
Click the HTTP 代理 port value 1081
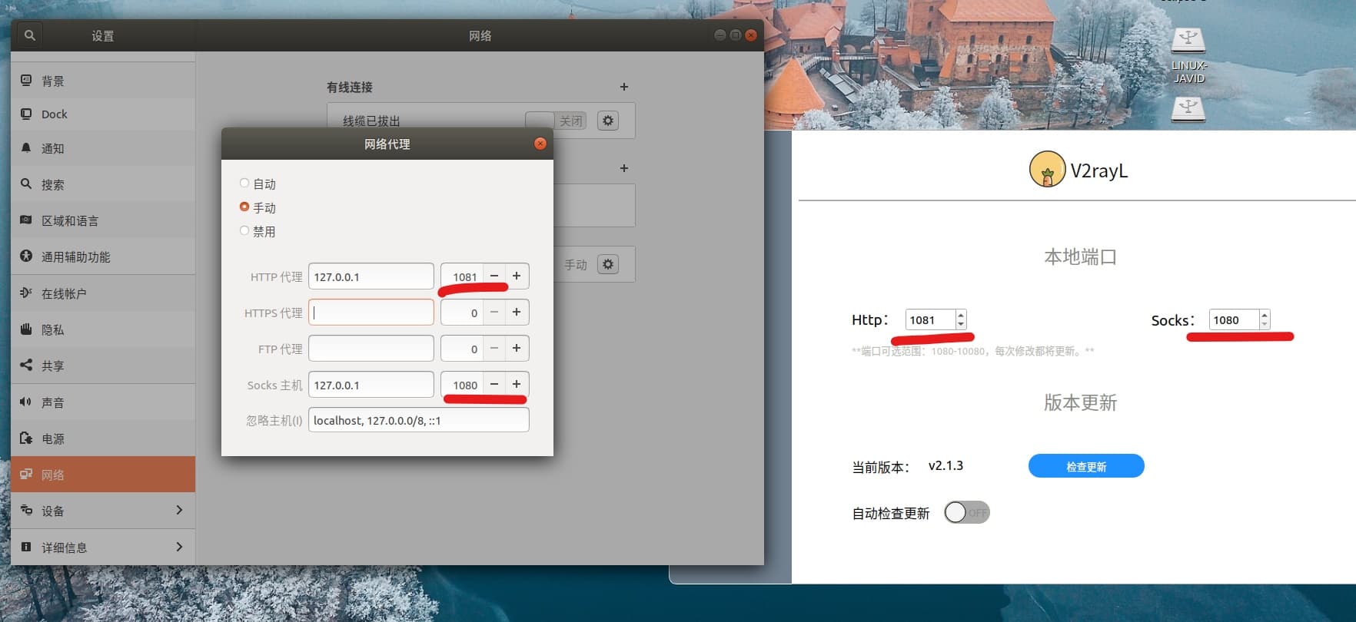(x=464, y=276)
